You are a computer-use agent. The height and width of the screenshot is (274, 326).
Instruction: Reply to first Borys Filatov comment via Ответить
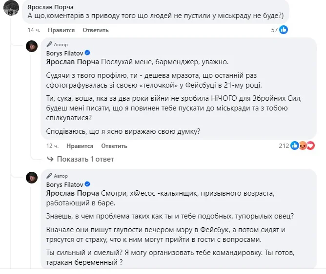click(x=114, y=146)
